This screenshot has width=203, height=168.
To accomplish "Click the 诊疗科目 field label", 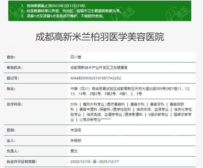I will [x=15, y=104].
